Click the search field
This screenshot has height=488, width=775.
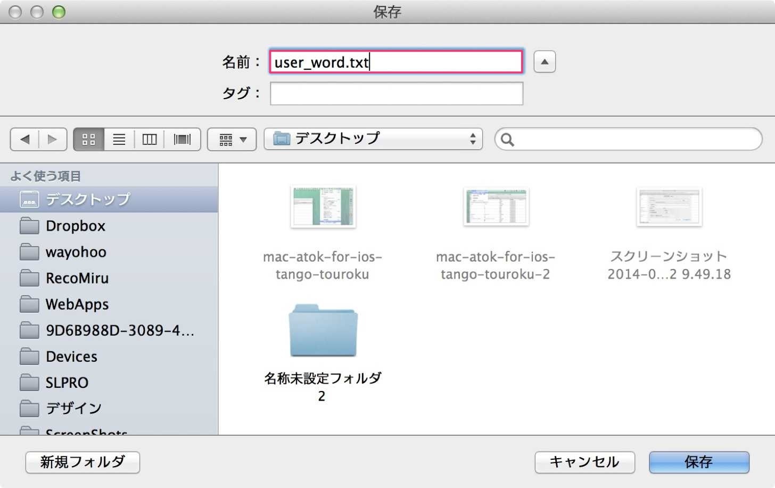(628, 139)
